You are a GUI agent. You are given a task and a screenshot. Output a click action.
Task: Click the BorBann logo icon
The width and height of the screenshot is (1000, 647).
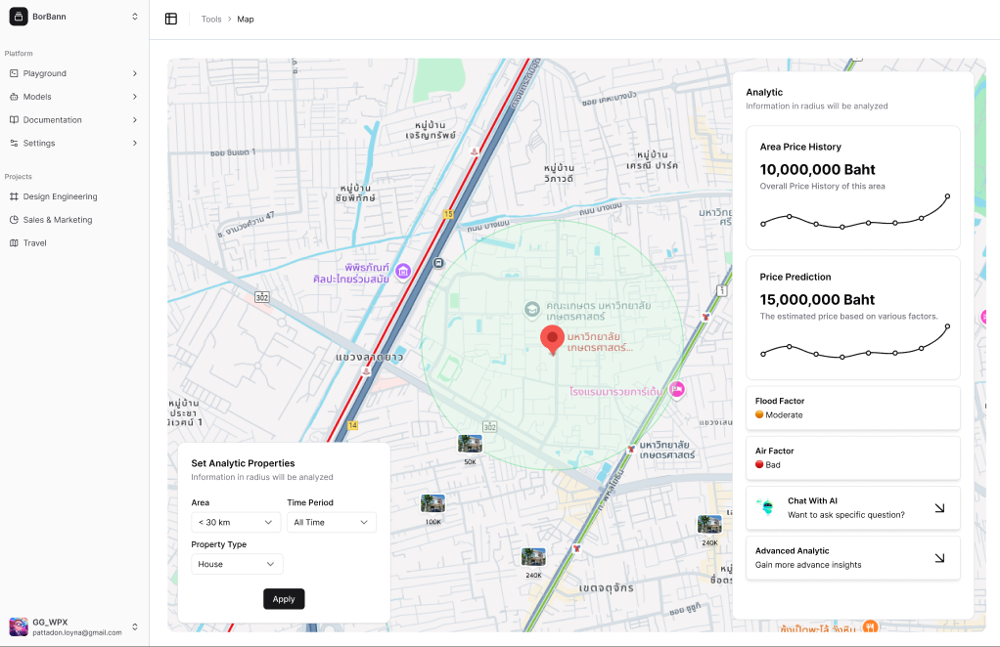(19, 17)
